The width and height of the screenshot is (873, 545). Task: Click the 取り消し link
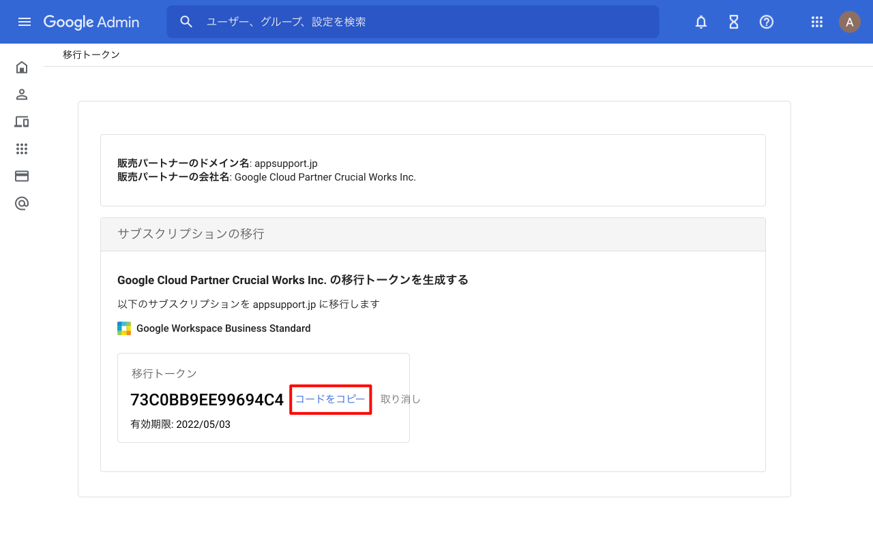point(400,399)
